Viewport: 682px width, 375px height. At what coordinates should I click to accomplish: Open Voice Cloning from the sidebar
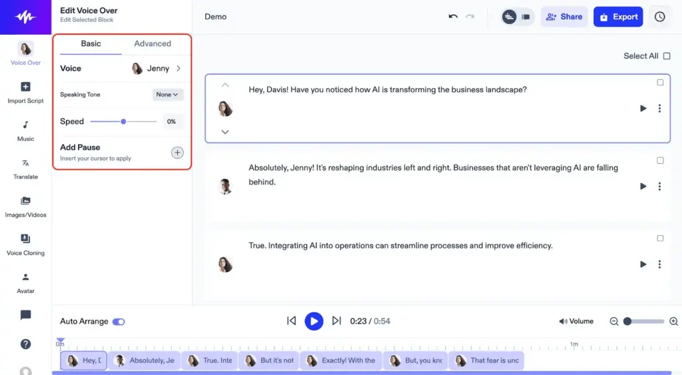click(x=25, y=243)
